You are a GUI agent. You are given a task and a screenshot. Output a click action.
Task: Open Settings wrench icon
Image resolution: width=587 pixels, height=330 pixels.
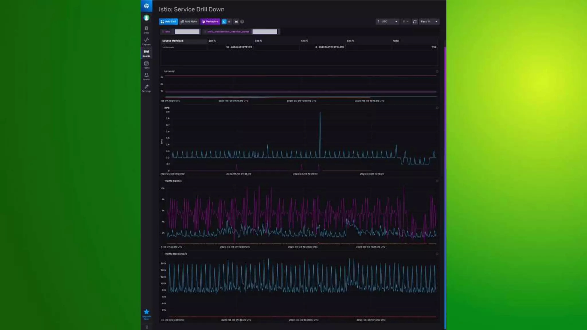(x=146, y=88)
